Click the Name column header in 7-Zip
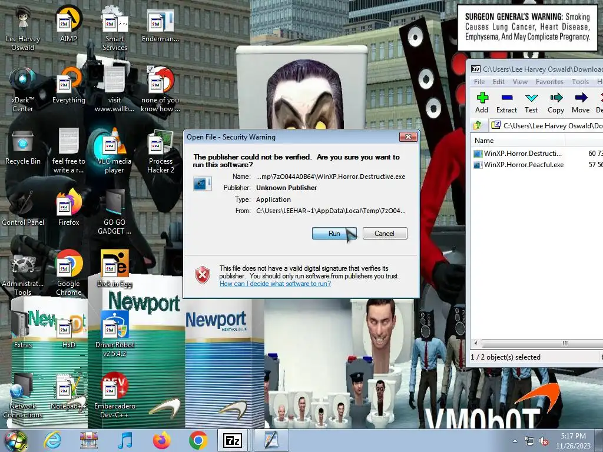This screenshot has width=603, height=452. pos(519,141)
